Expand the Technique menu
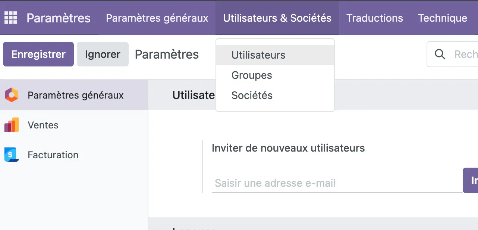The height and width of the screenshot is (230, 478). [x=443, y=18]
